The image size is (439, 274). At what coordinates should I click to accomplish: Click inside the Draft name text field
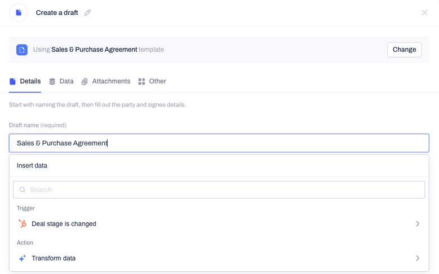click(219, 143)
